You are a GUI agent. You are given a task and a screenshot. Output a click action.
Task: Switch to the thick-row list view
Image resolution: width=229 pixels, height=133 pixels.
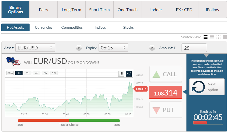coord(205,37)
